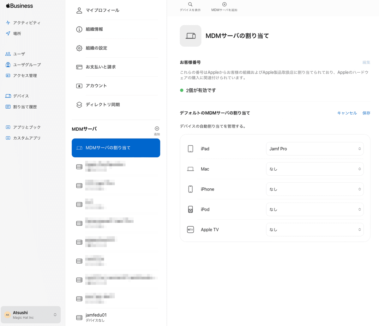The width and height of the screenshot is (379, 326).
Task: Open Access Management (アクセス管理)
Action: pyautogui.click(x=21, y=76)
